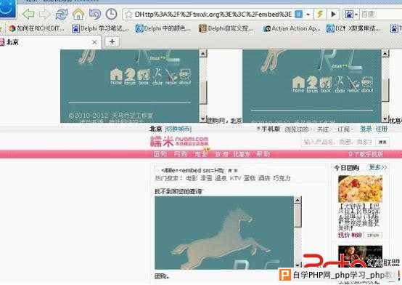Open the 手机版 mobile version link
The height and width of the screenshot is (285, 402).
coord(271,129)
